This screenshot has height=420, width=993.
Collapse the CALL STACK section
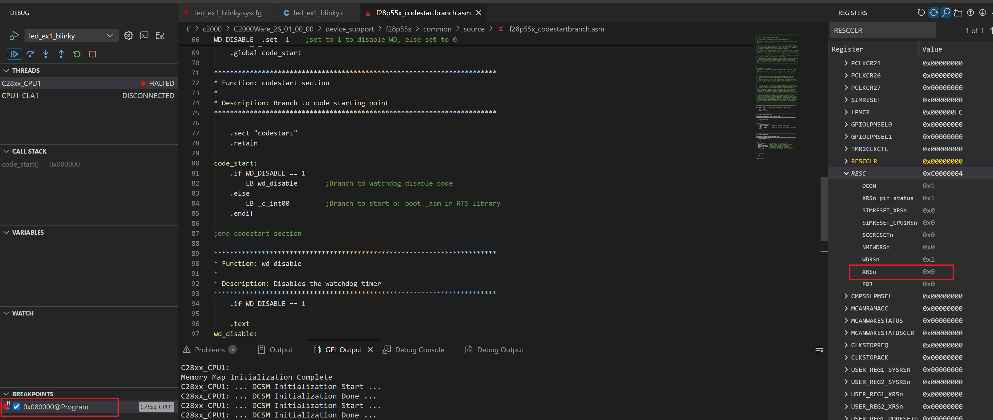pos(6,152)
